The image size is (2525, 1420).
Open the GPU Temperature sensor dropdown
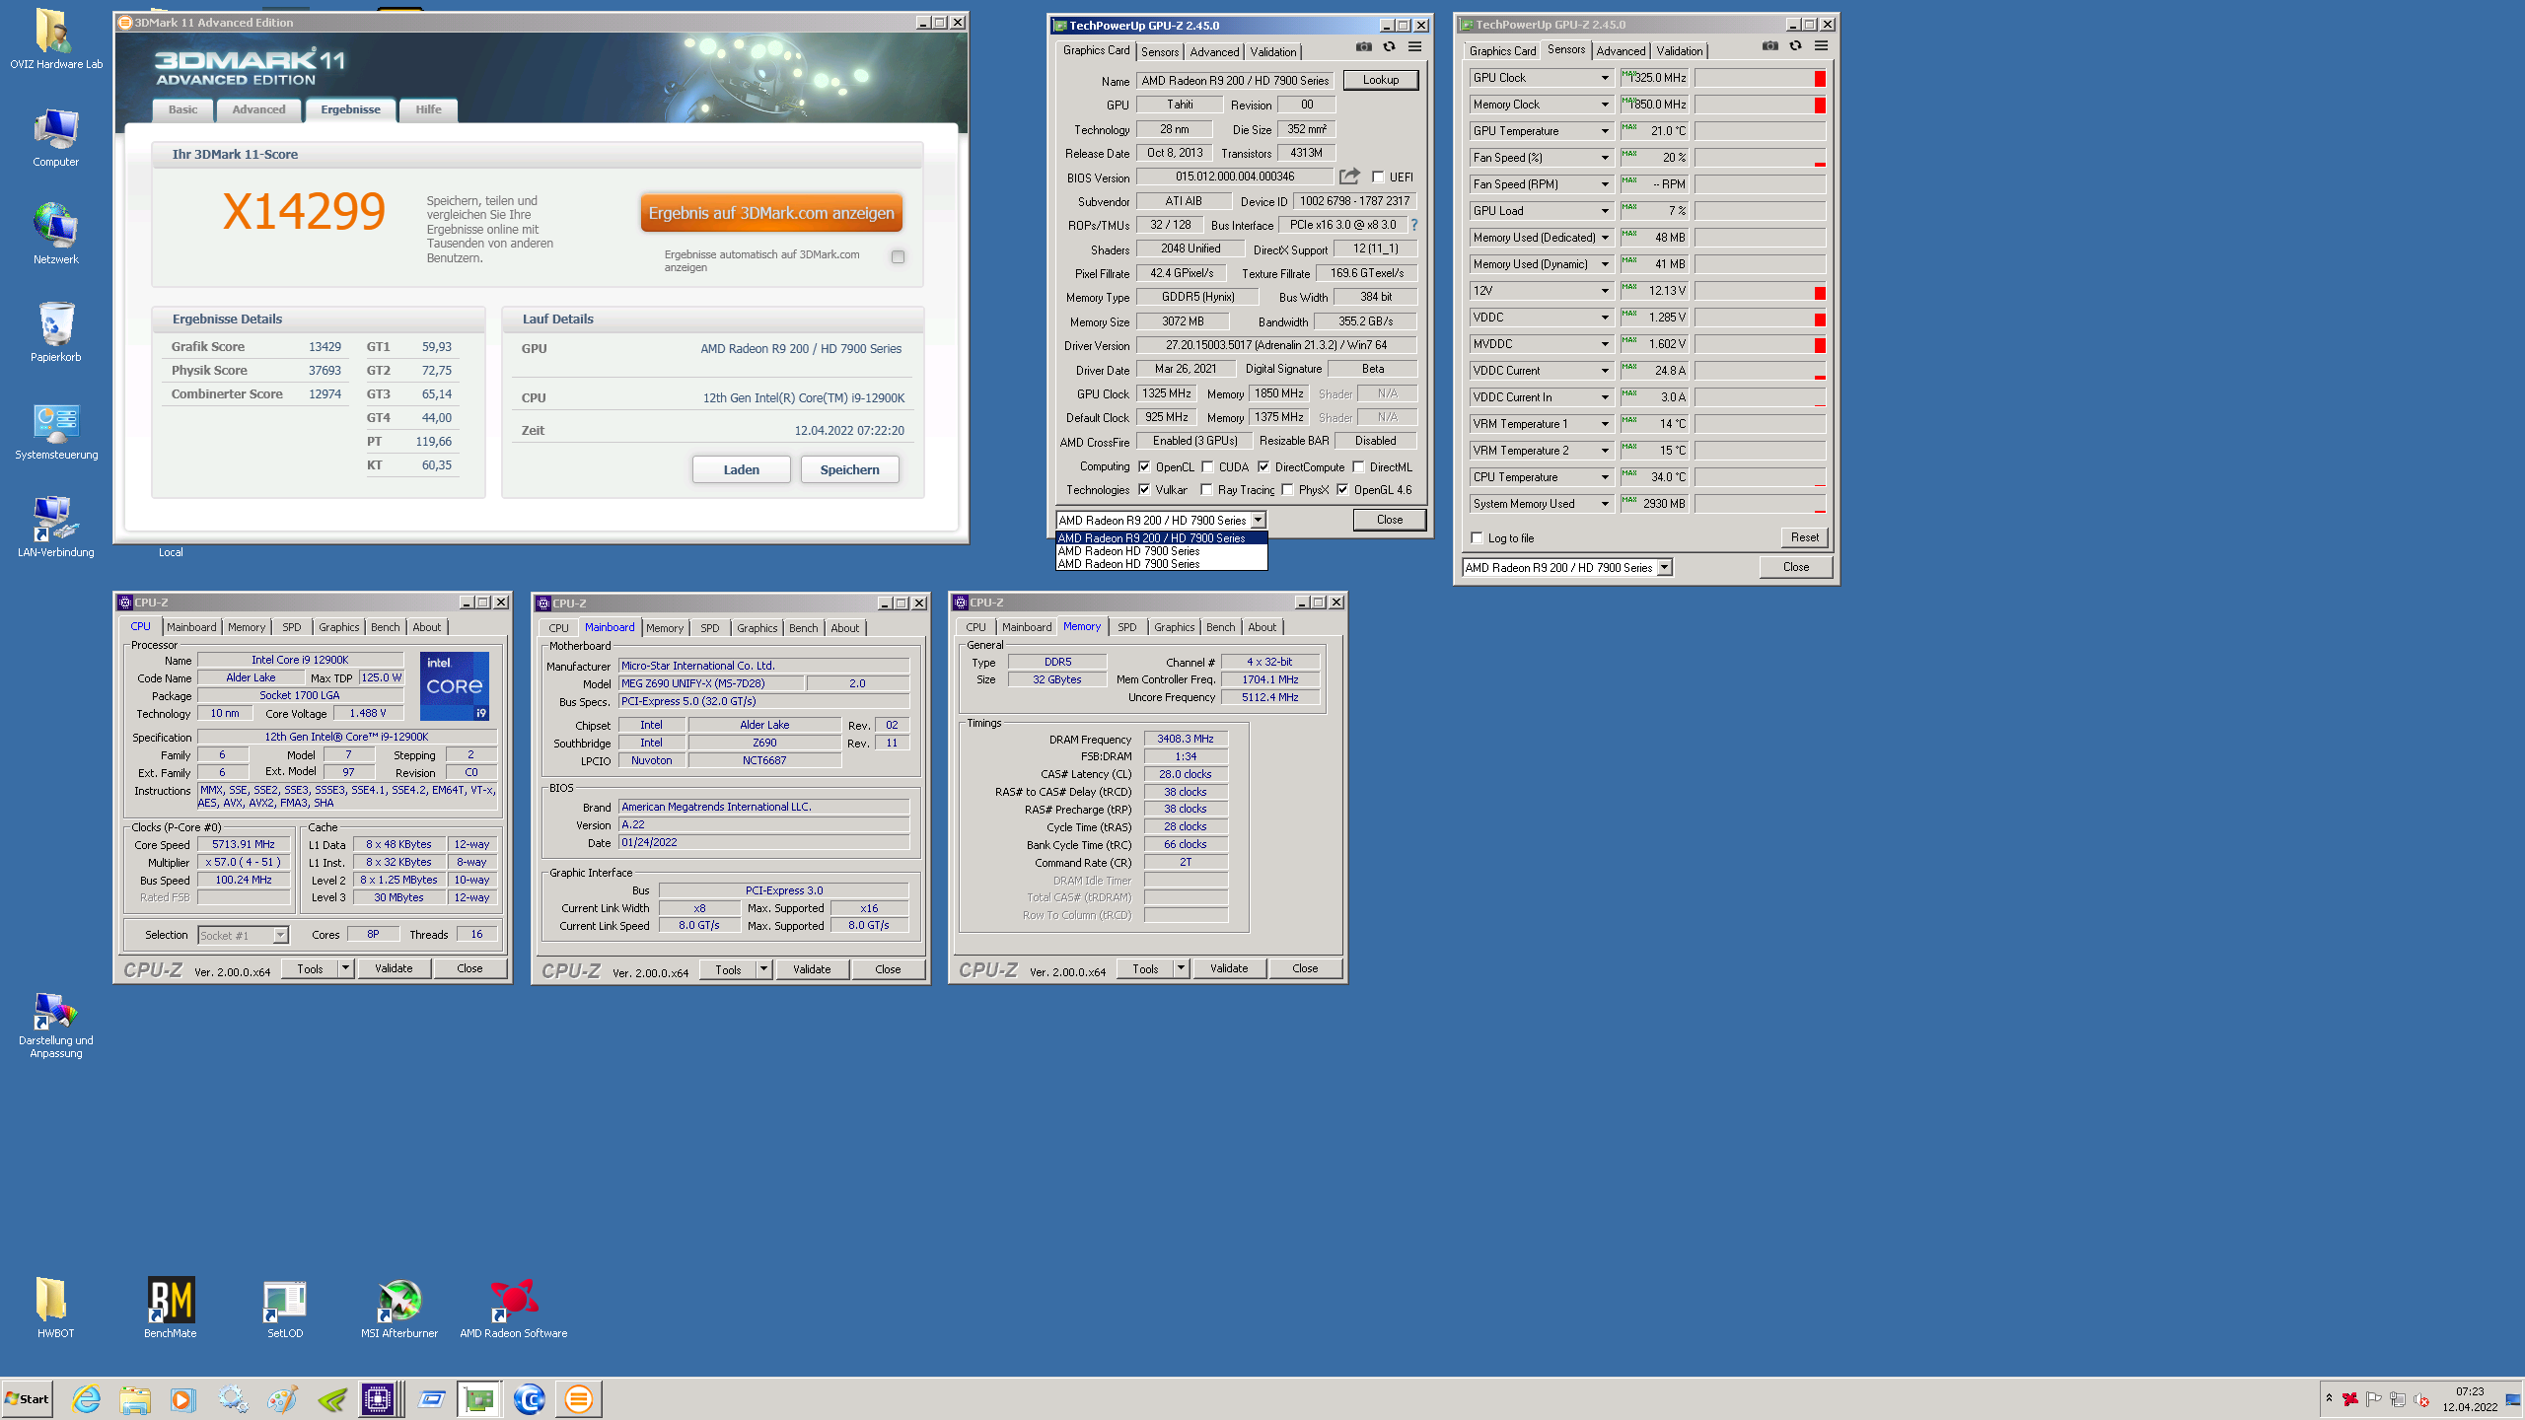coord(1605,131)
